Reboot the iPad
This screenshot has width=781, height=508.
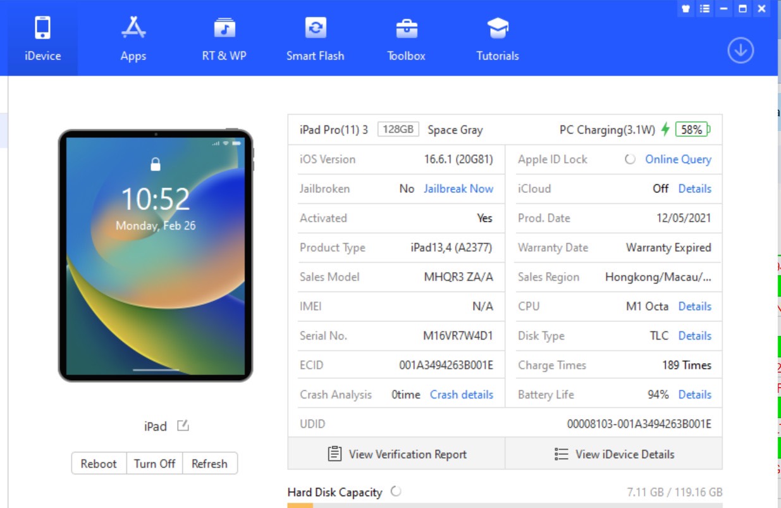click(99, 464)
